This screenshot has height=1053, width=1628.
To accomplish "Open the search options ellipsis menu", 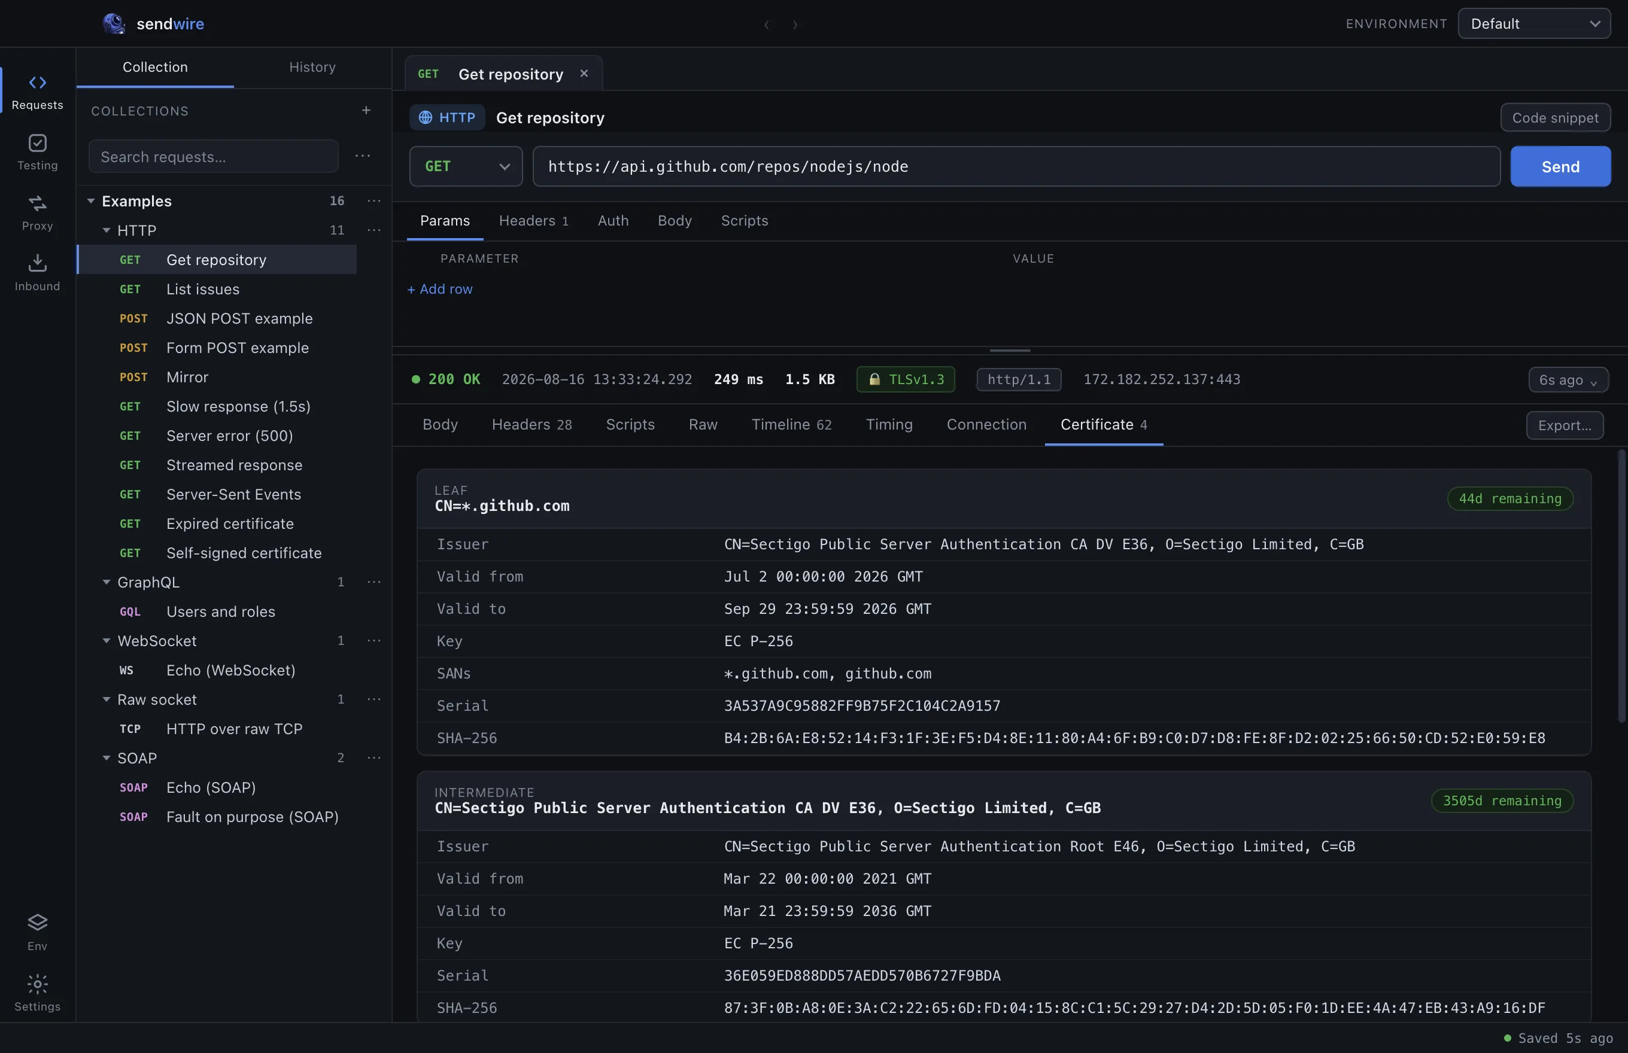I will 363,156.
